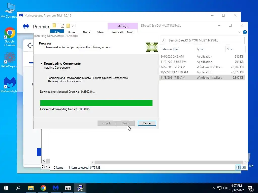Click the taskbar clock and date
258x193 pixels.
(236, 188)
